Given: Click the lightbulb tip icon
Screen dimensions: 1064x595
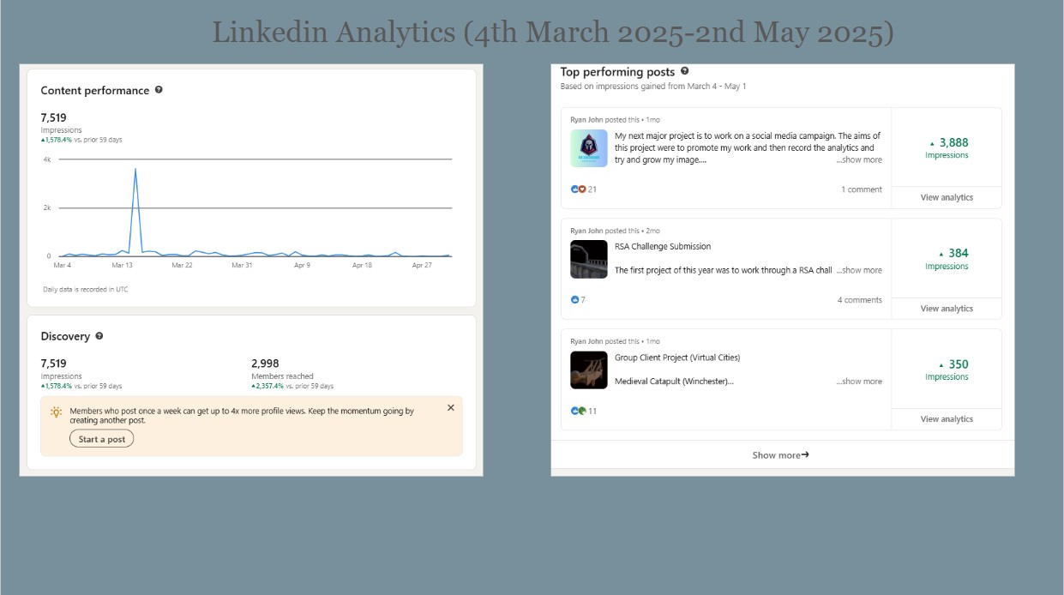Looking at the screenshot, I should [x=56, y=412].
